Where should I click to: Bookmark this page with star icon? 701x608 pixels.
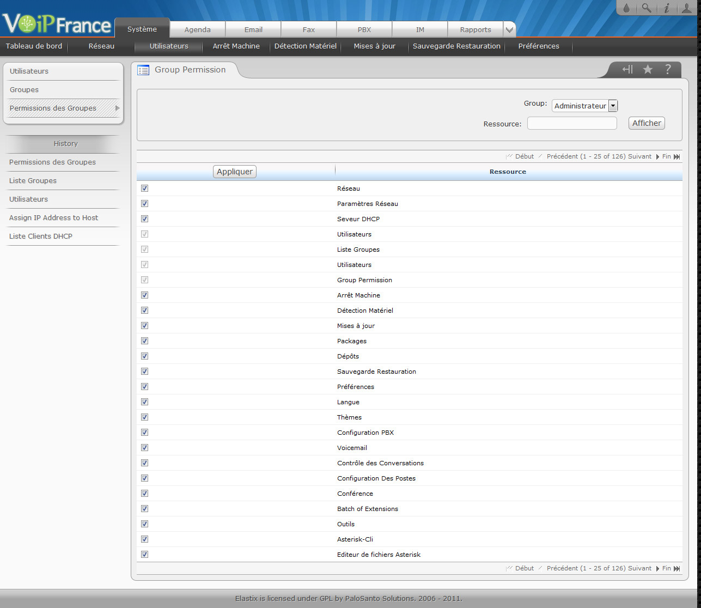click(x=648, y=69)
